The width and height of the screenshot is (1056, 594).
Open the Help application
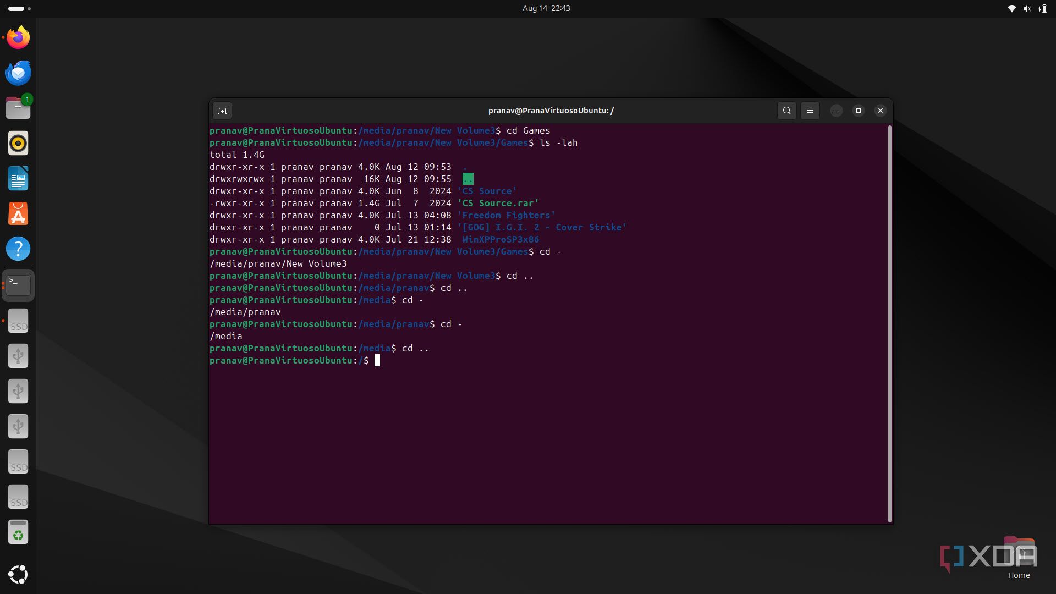click(18, 249)
